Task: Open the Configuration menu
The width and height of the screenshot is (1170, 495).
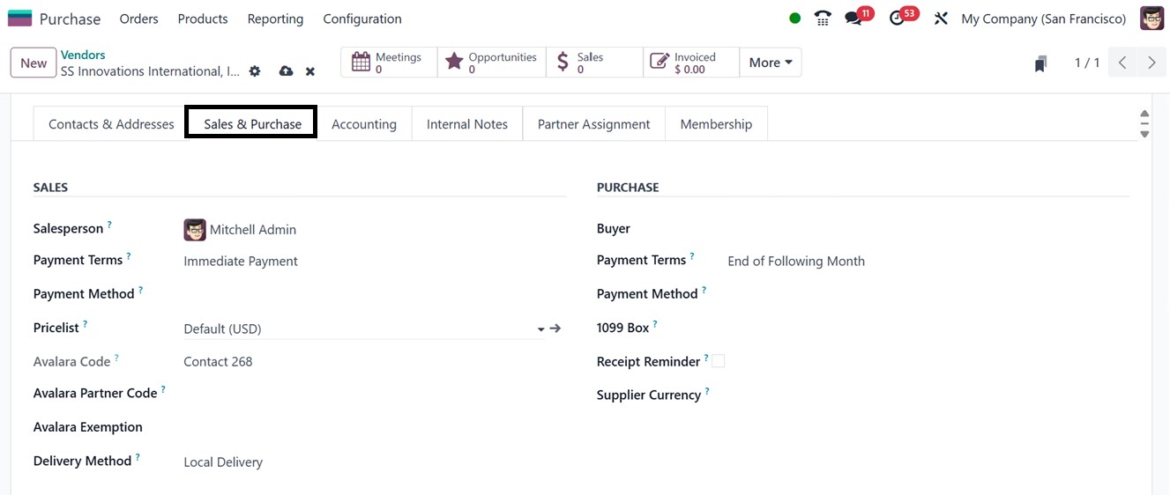Action: [361, 18]
